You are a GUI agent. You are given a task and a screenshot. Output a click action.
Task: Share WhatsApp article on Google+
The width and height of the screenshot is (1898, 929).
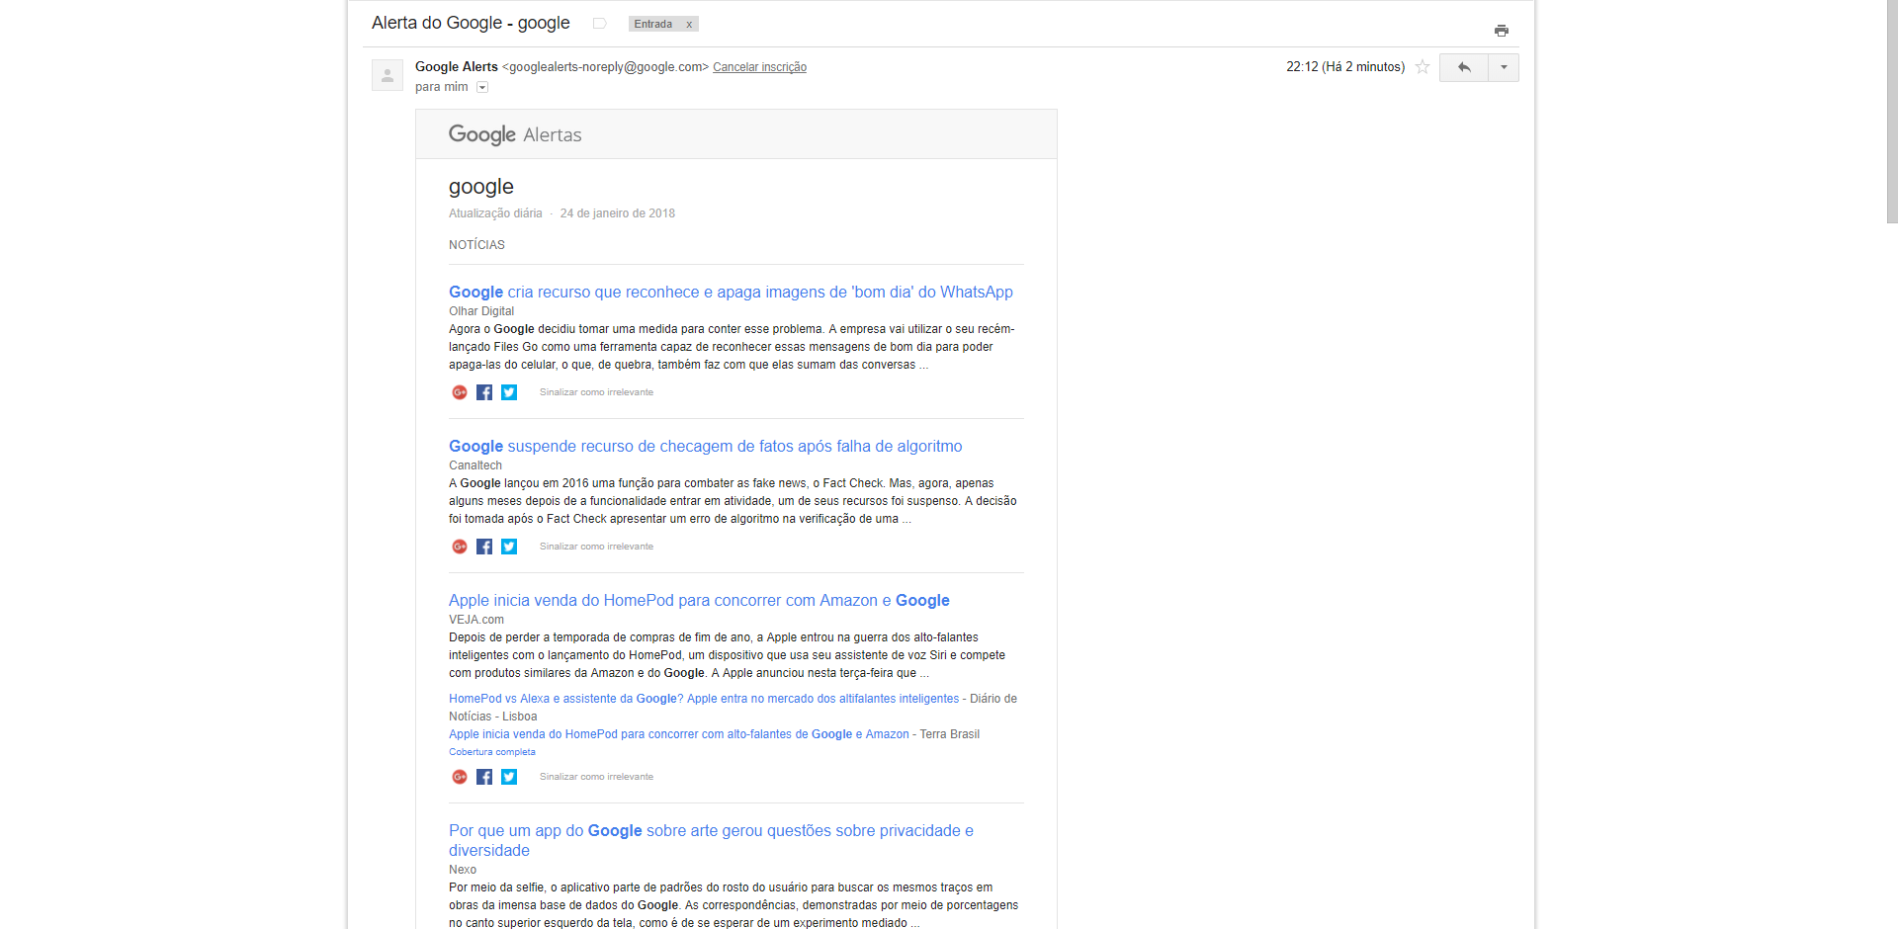pyautogui.click(x=460, y=392)
